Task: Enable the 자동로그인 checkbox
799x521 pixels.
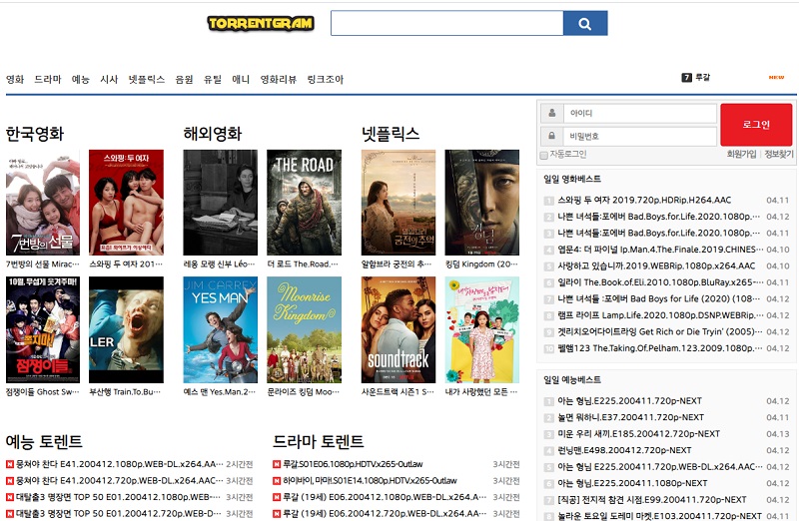Action: [543, 155]
